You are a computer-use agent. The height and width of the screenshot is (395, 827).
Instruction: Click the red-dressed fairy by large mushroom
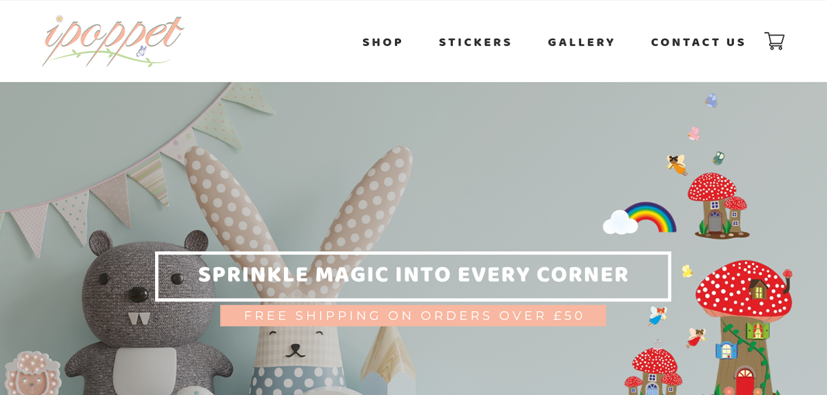(696, 337)
